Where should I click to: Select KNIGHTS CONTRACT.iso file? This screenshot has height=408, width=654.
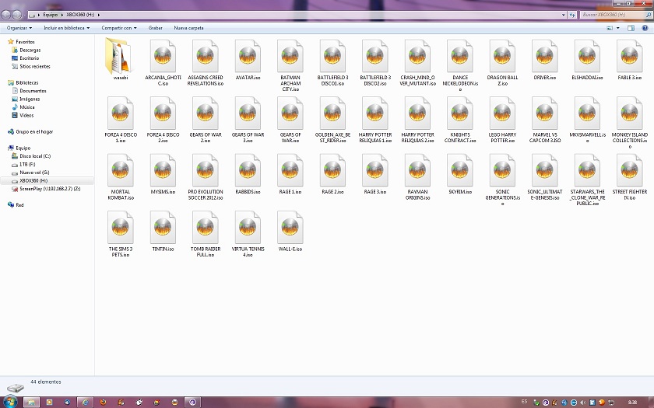(x=460, y=120)
